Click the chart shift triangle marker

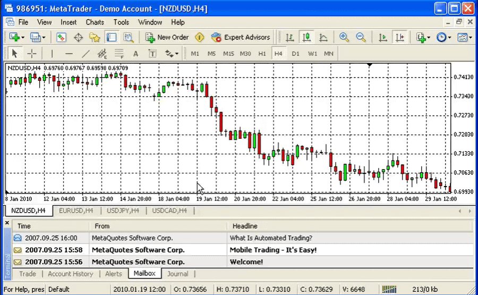click(x=370, y=65)
